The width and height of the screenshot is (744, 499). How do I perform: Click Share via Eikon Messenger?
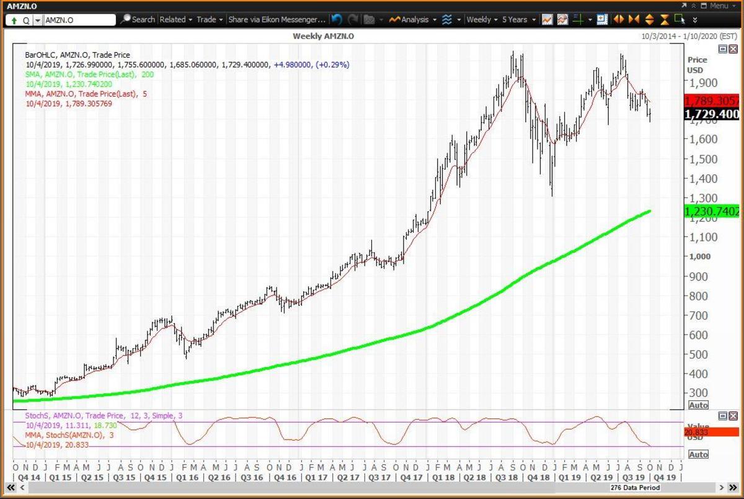[277, 20]
